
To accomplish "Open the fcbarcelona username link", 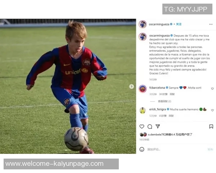I will pos(157,88).
